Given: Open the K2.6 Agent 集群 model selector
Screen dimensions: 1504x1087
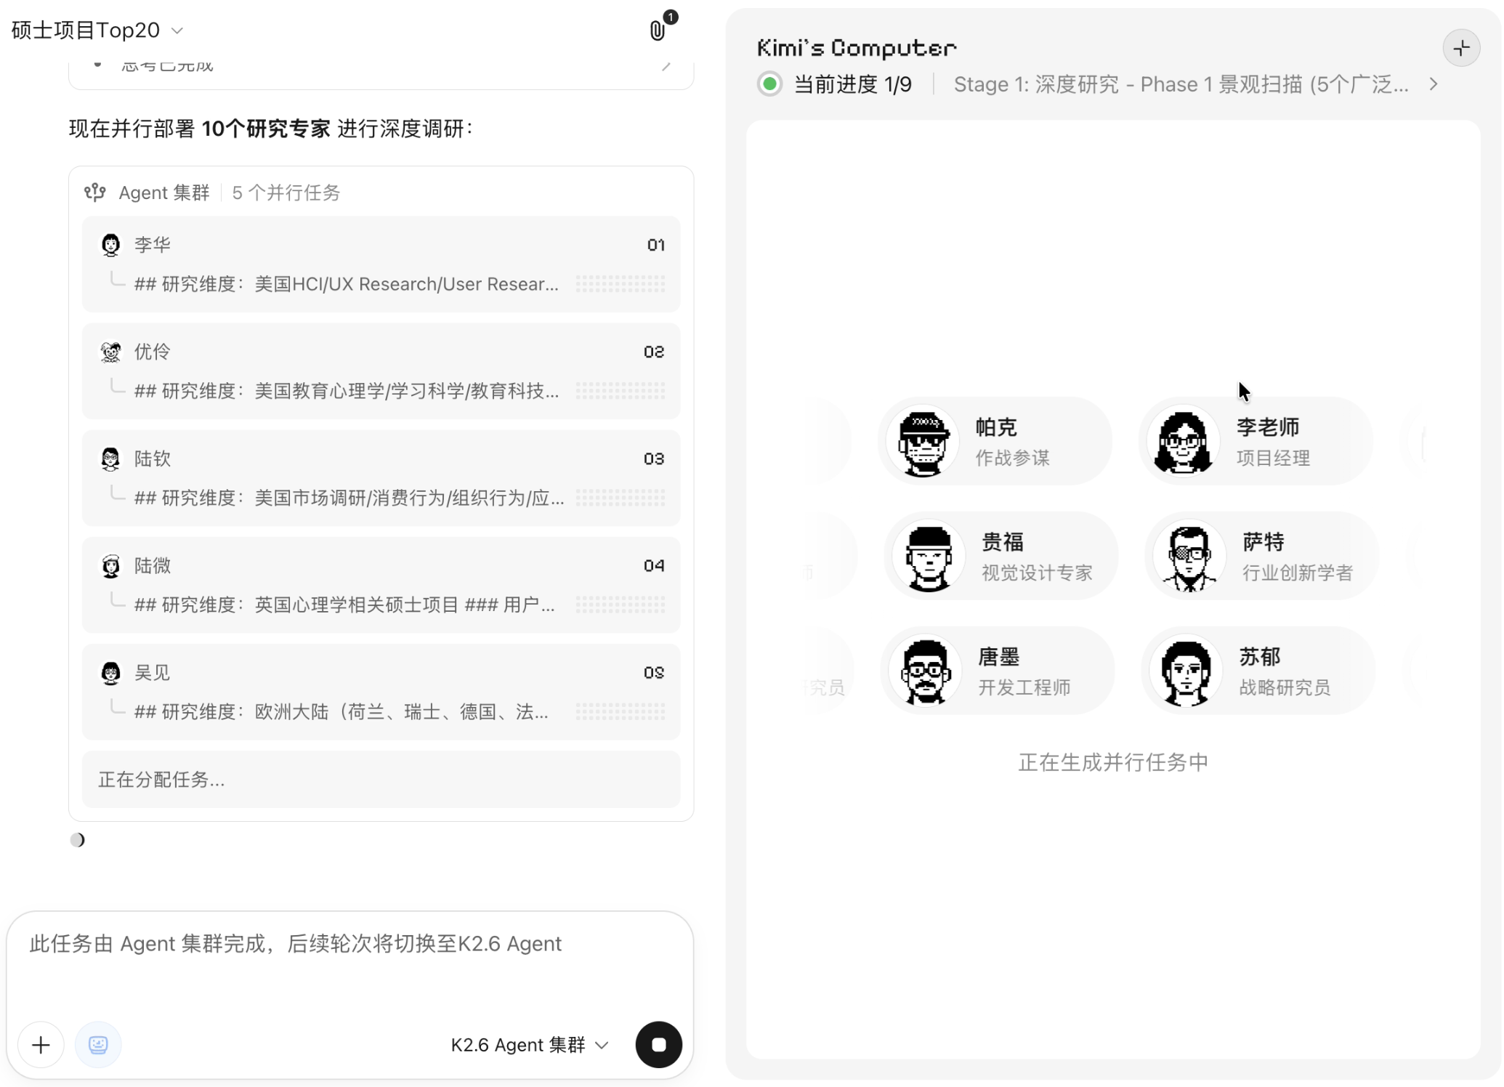Looking at the screenshot, I should pyautogui.click(x=529, y=1045).
